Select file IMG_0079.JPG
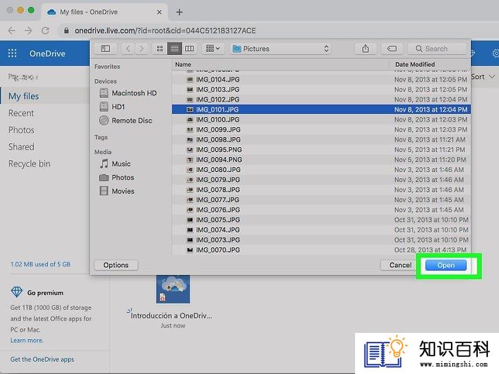499x374 pixels. (321, 179)
